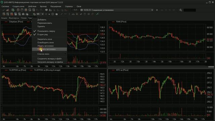Click the red marker before ГАЗПРОМ ао [Moving Average]
Viewport: 215px width, 121px height.
pyautogui.click(x=31, y=70)
